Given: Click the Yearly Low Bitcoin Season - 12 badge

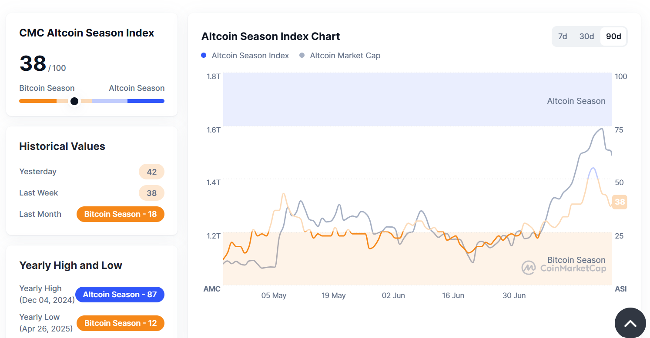Looking at the screenshot, I should 121,323.
